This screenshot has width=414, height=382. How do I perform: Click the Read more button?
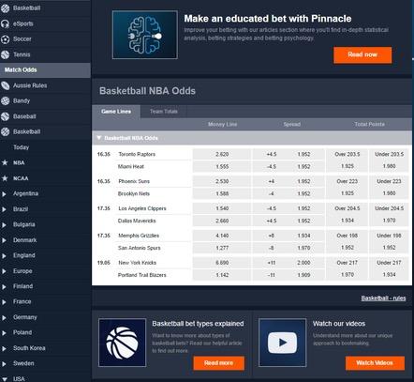click(218, 363)
